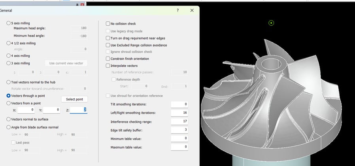The width and height of the screenshot is (355, 166).
Task: Click the pin icon on docked panel
Action: coord(77,5)
